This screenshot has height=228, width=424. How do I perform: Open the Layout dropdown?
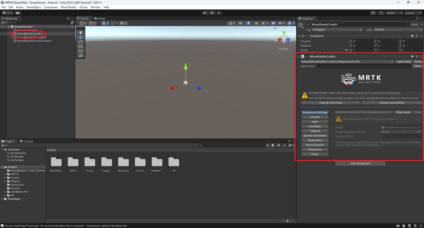[412, 13]
